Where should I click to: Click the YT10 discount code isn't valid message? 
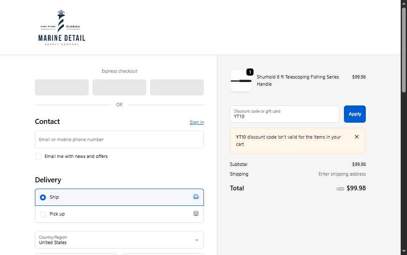pyautogui.click(x=288, y=141)
